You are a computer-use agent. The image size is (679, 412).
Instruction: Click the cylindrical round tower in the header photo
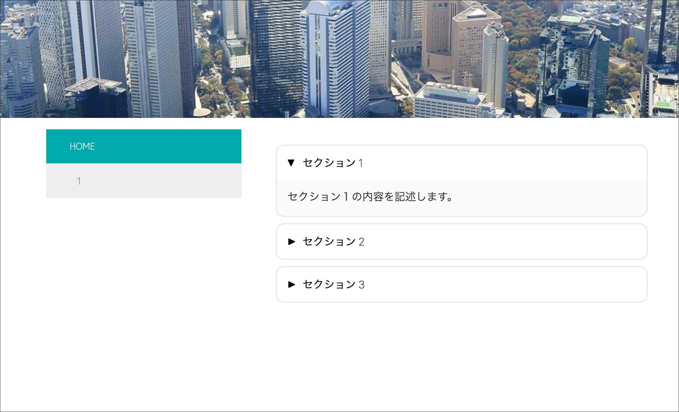click(495, 64)
